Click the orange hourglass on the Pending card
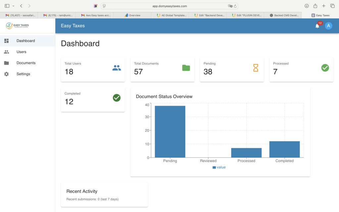Viewport: 339px width, 212px height. pos(255,68)
